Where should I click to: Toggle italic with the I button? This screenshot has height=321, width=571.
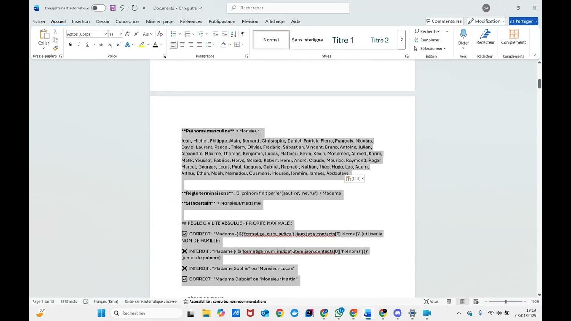click(x=79, y=45)
